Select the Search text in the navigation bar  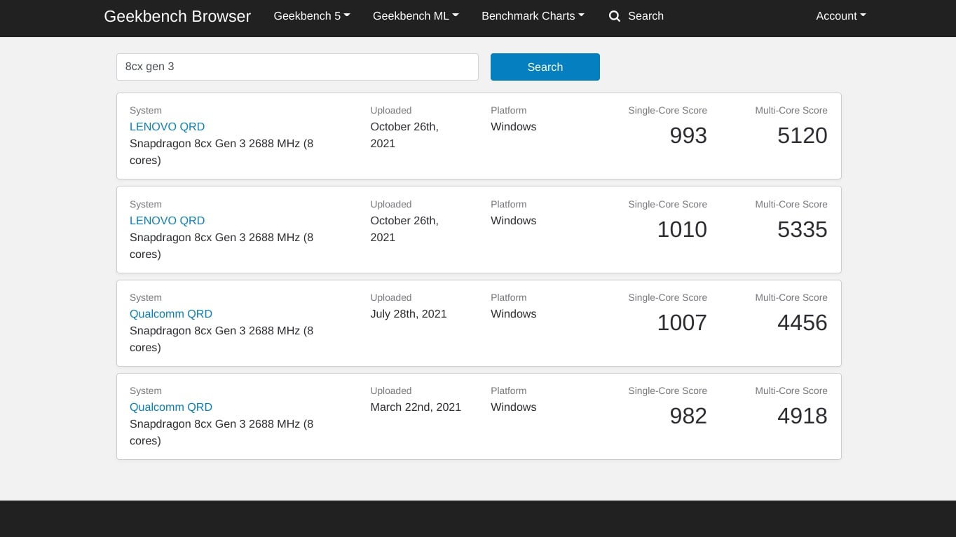pyautogui.click(x=646, y=16)
